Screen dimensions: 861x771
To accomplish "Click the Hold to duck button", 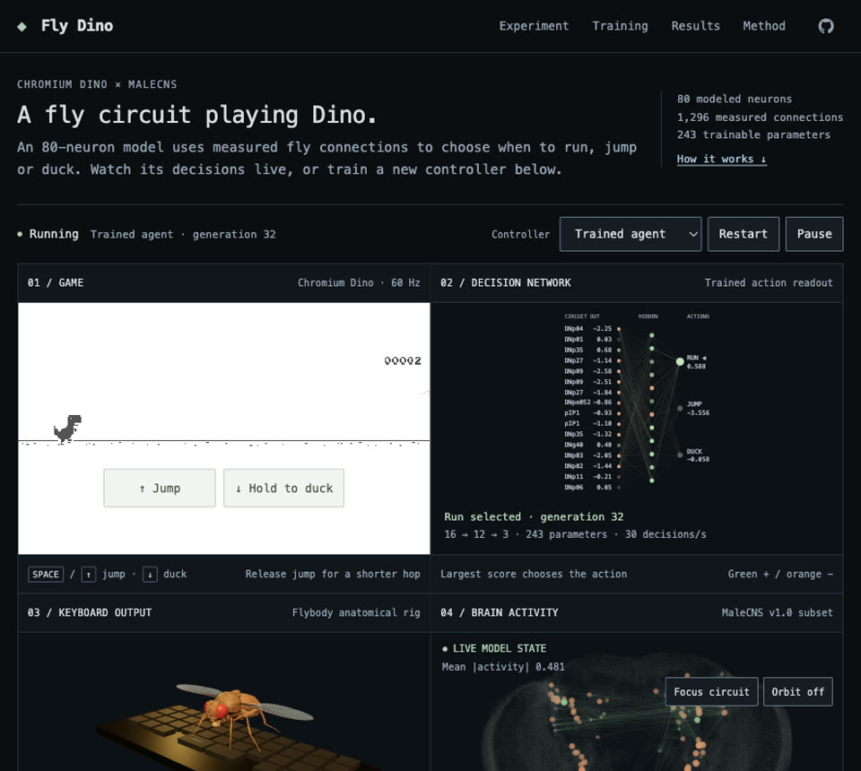I will tap(284, 488).
